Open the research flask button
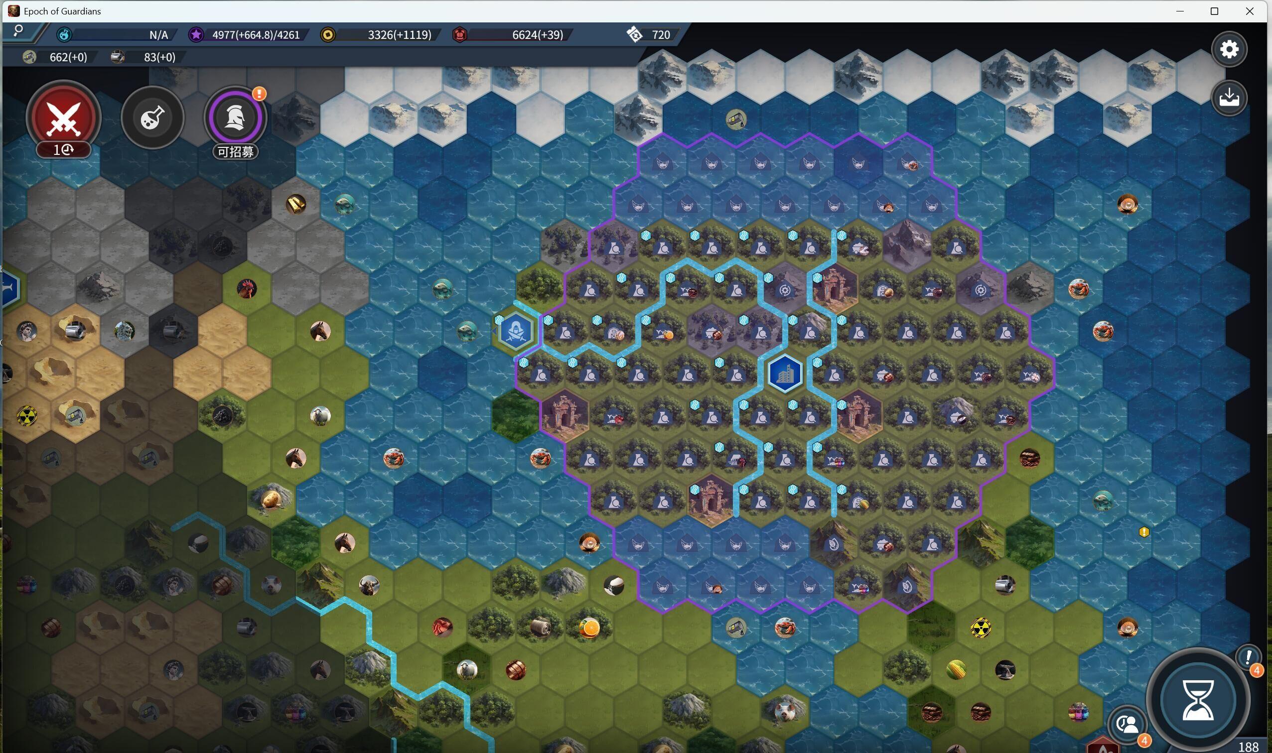Screen dimensions: 1272x753 click(x=152, y=118)
